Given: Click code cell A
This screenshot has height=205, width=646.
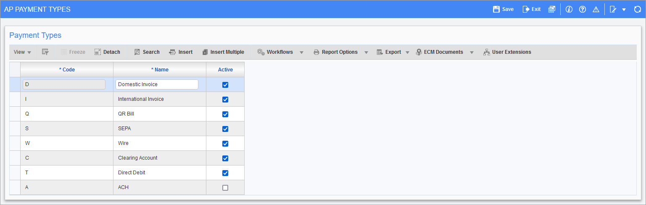Looking at the screenshot, I should coord(67,187).
